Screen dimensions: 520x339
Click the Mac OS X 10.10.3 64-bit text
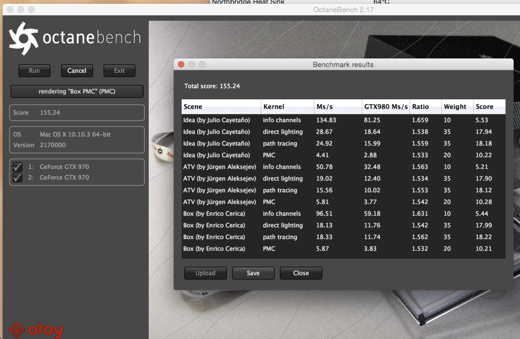click(75, 134)
